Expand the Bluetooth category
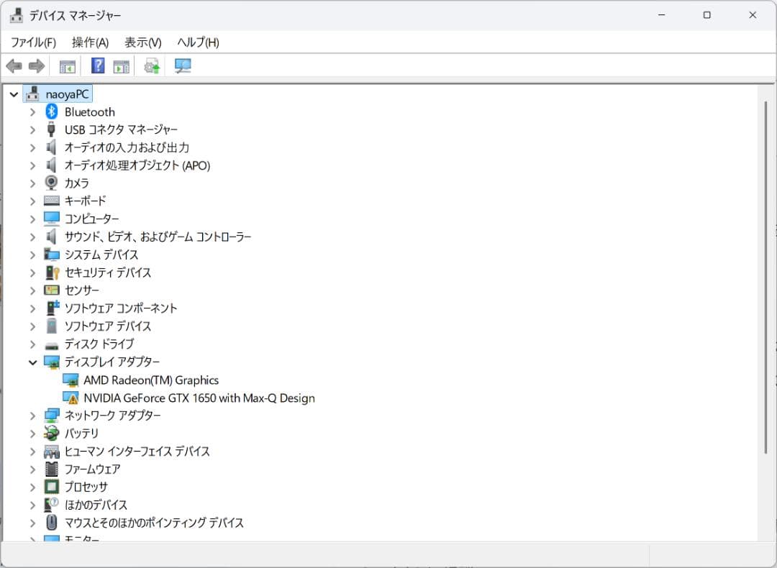This screenshot has height=568, width=777. [x=32, y=111]
